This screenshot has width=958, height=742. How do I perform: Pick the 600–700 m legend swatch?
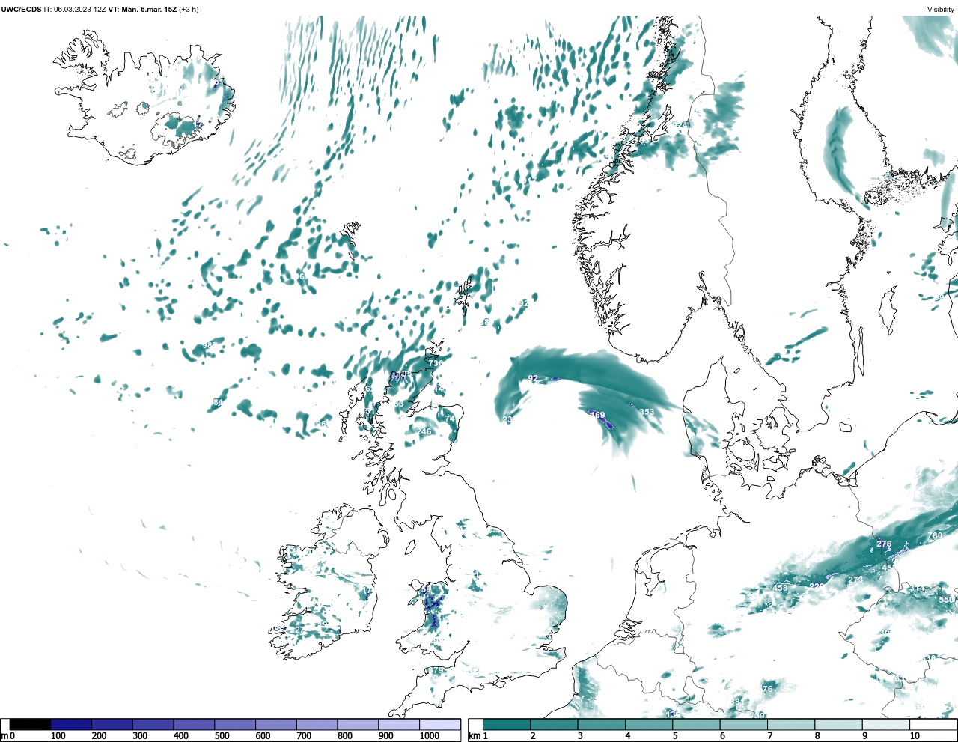[275, 725]
